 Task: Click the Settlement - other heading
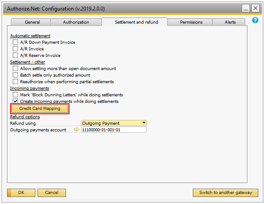[x=28, y=62]
